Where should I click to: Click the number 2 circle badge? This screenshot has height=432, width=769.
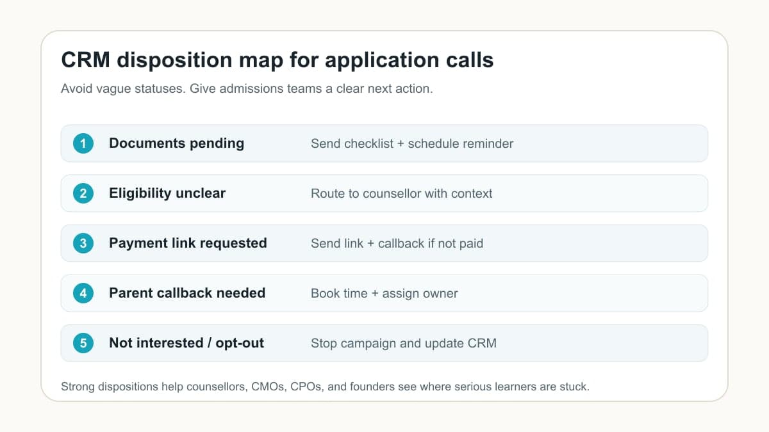[83, 193]
